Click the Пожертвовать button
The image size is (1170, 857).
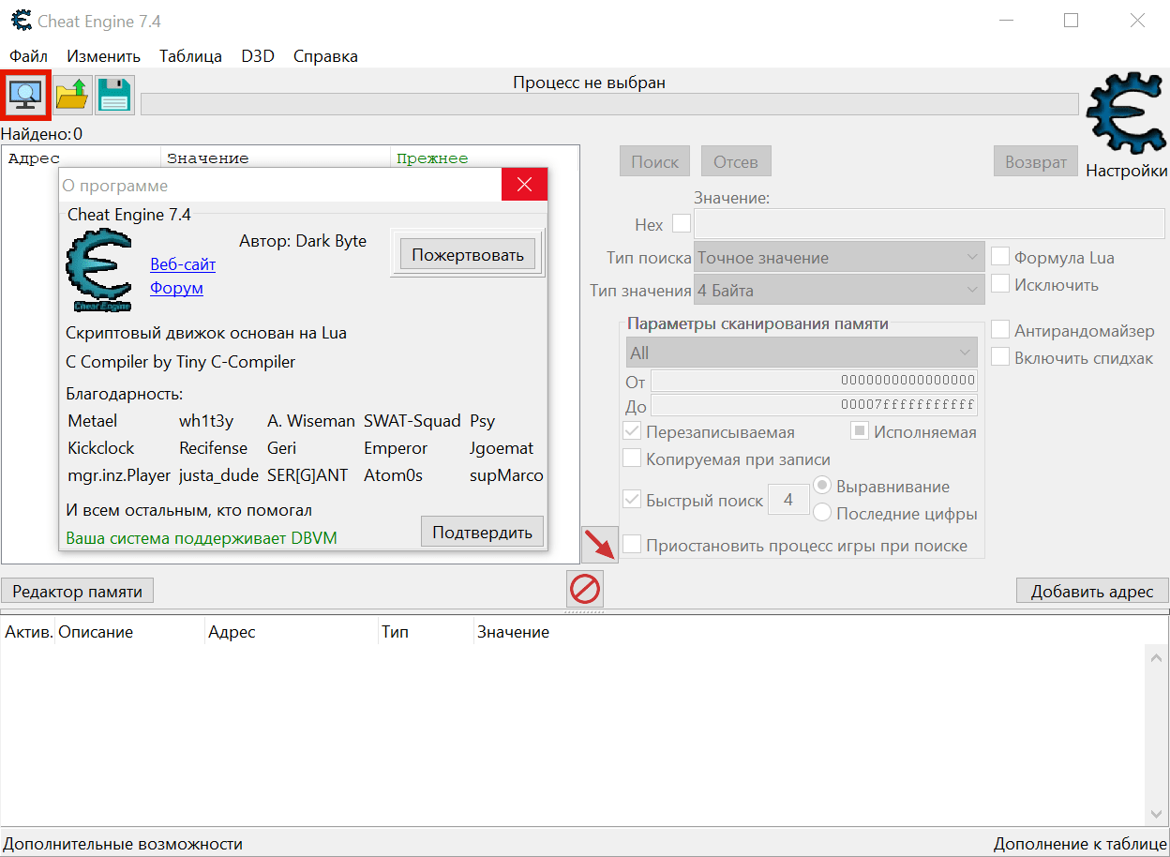pos(468,253)
